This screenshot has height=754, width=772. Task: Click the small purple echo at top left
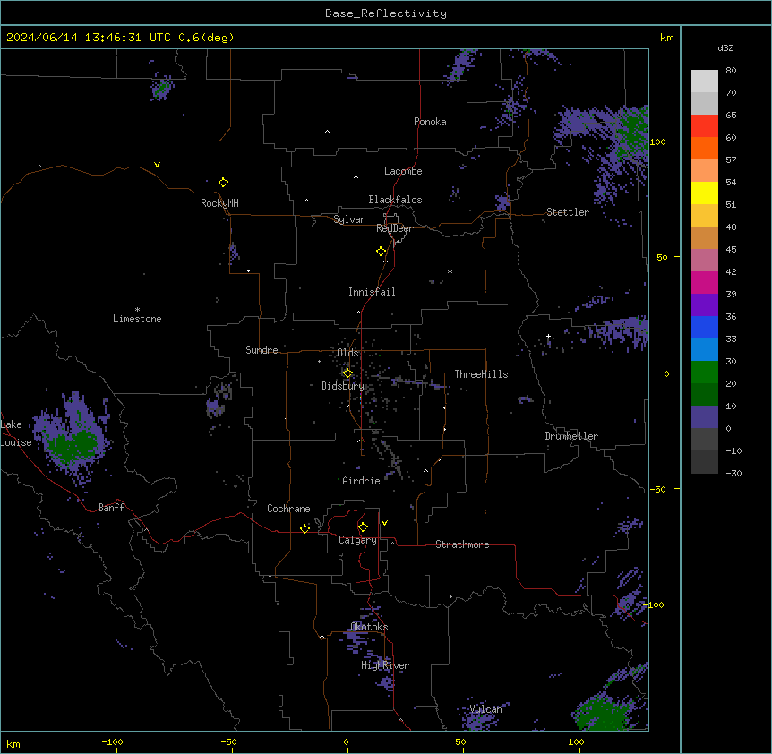pyautogui.click(x=162, y=87)
